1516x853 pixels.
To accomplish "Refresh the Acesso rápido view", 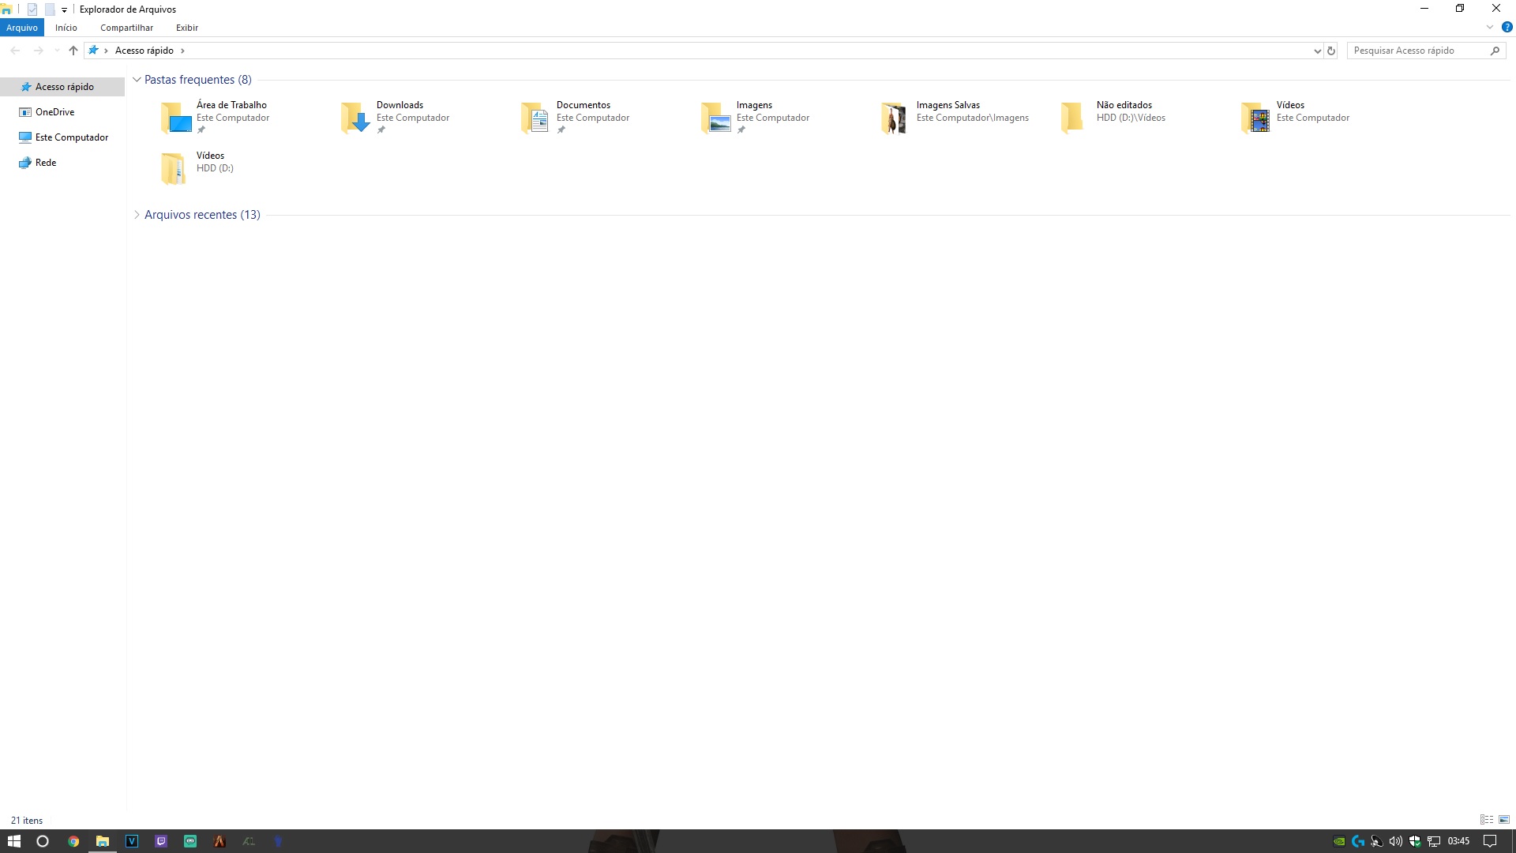I will click(1331, 51).
